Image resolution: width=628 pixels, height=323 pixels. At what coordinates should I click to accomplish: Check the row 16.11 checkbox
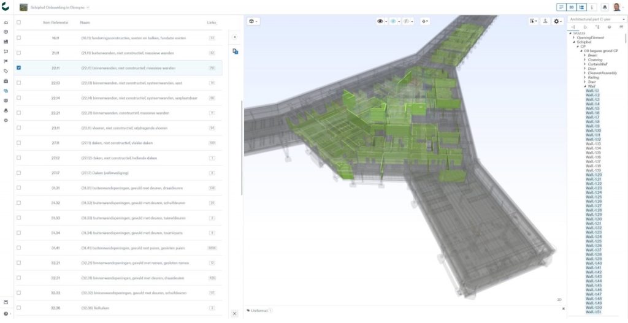click(x=18, y=37)
